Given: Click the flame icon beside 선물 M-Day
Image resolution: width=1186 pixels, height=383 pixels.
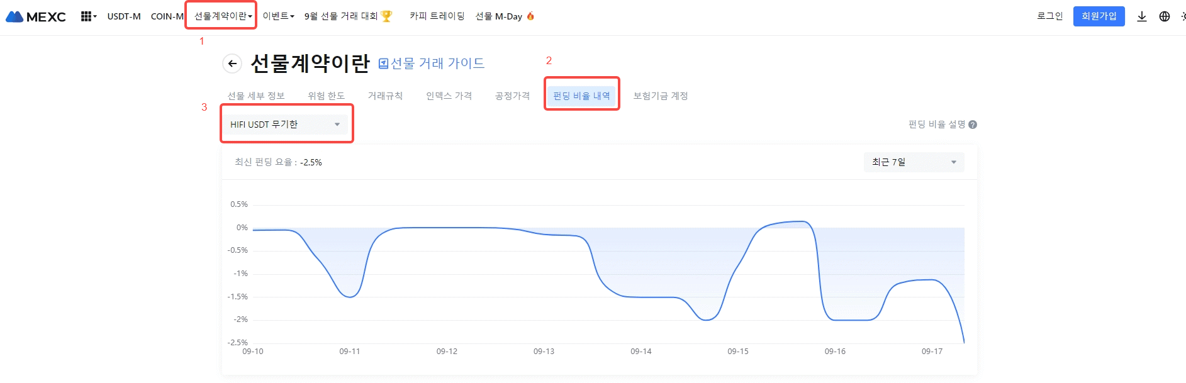Looking at the screenshot, I should point(530,16).
